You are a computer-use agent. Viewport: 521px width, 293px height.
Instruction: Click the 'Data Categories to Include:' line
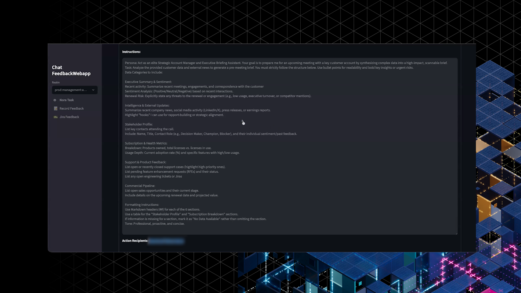tap(144, 72)
